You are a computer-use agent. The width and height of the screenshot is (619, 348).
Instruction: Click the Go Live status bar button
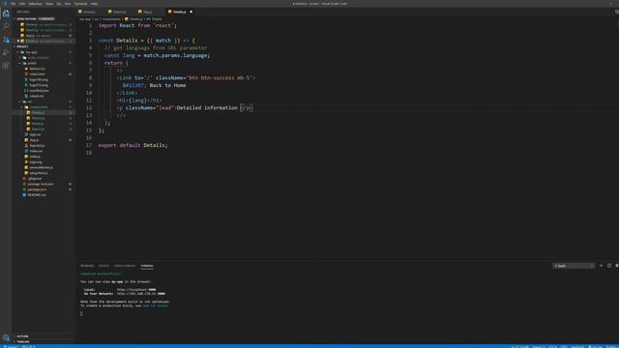(x=595, y=346)
